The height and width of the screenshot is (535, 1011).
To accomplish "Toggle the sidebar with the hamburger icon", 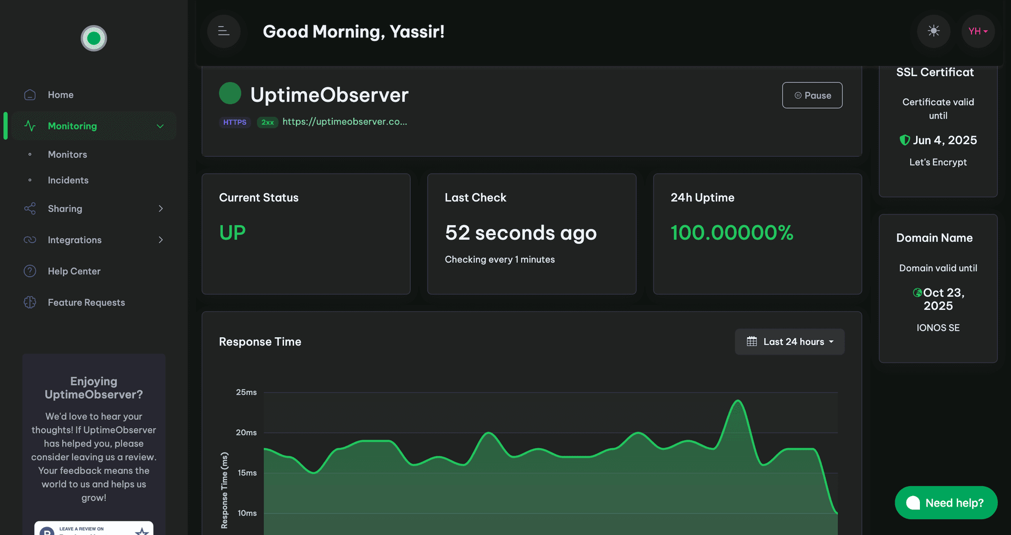I will 224,31.
